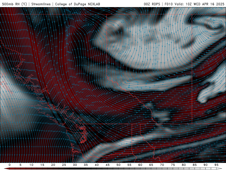Click the "55" label on the color scale
This screenshot has height=170, width=226.
click(129, 165)
